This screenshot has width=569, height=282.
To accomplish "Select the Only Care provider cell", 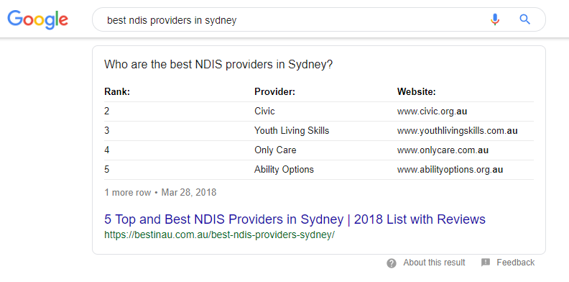I will pyautogui.click(x=275, y=150).
